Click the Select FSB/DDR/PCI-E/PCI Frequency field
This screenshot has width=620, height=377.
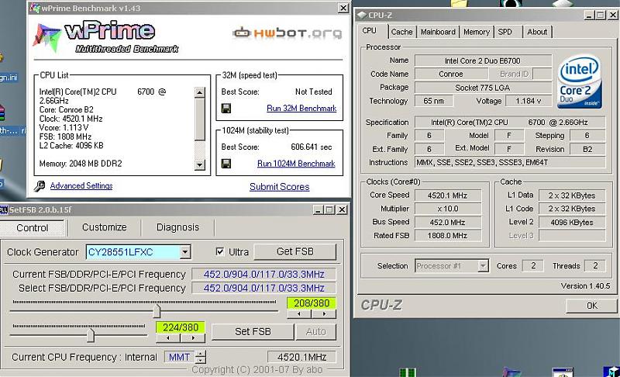pyautogui.click(x=263, y=288)
